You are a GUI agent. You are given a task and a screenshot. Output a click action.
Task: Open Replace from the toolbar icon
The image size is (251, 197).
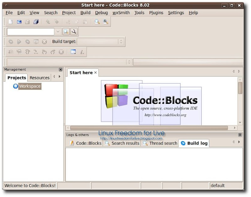pyautogui.click(x=106, y=22)
